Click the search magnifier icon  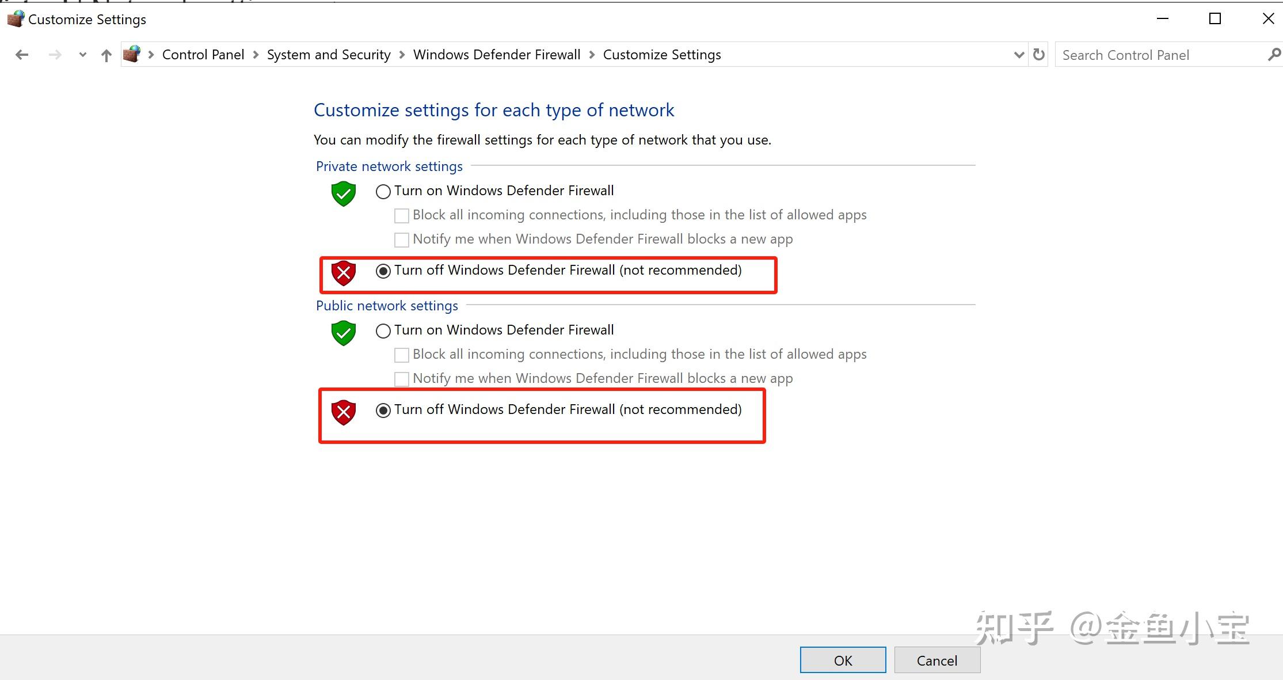click(x=1274, y=55)
